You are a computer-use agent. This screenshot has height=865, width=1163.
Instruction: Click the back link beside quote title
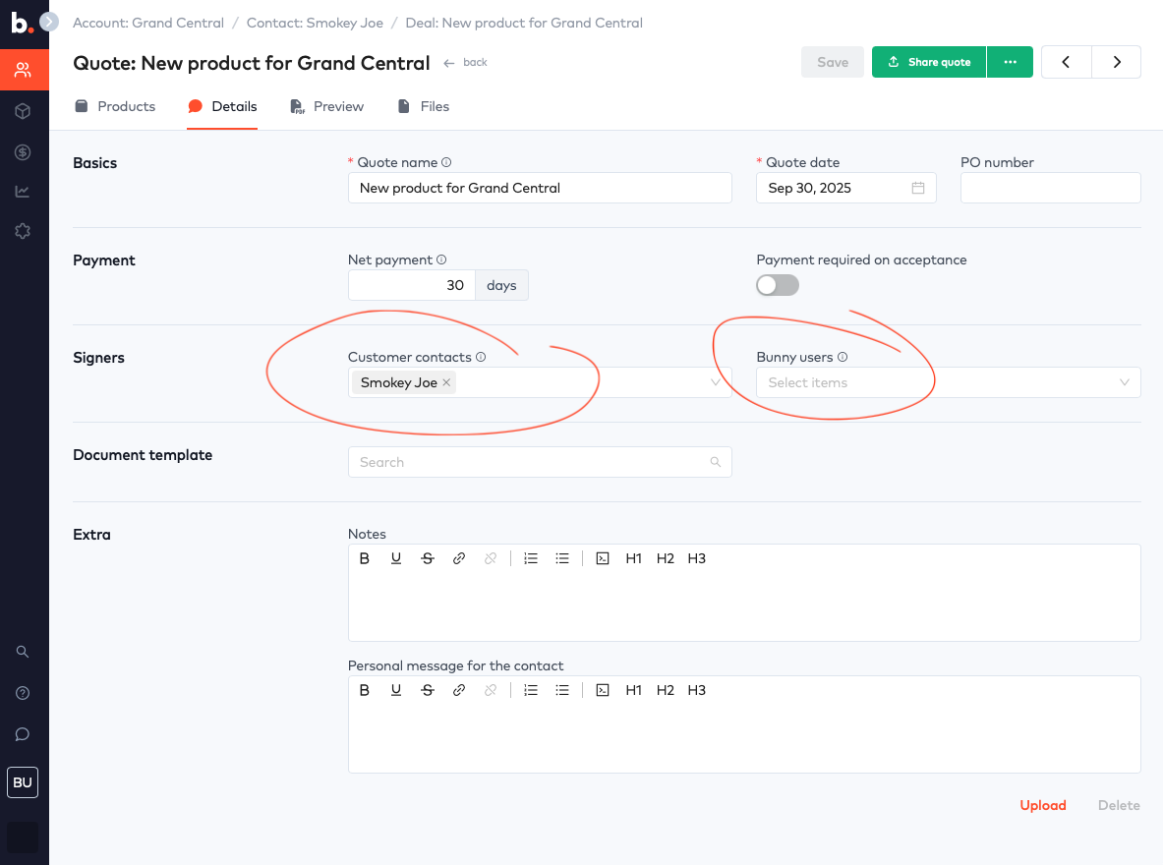[466, 62]
